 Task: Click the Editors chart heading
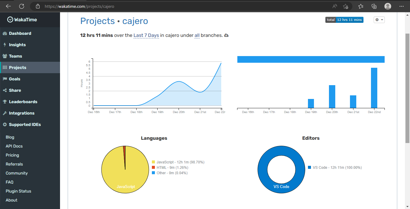pyautogui.click(x=311, y=138)
